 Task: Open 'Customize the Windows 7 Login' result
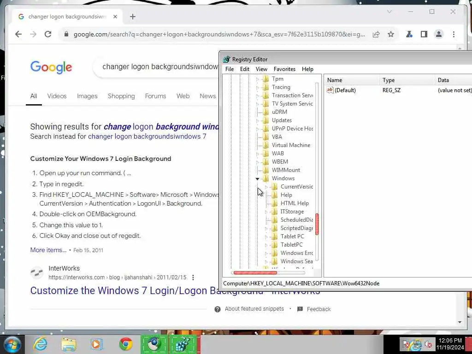[175, 290]
